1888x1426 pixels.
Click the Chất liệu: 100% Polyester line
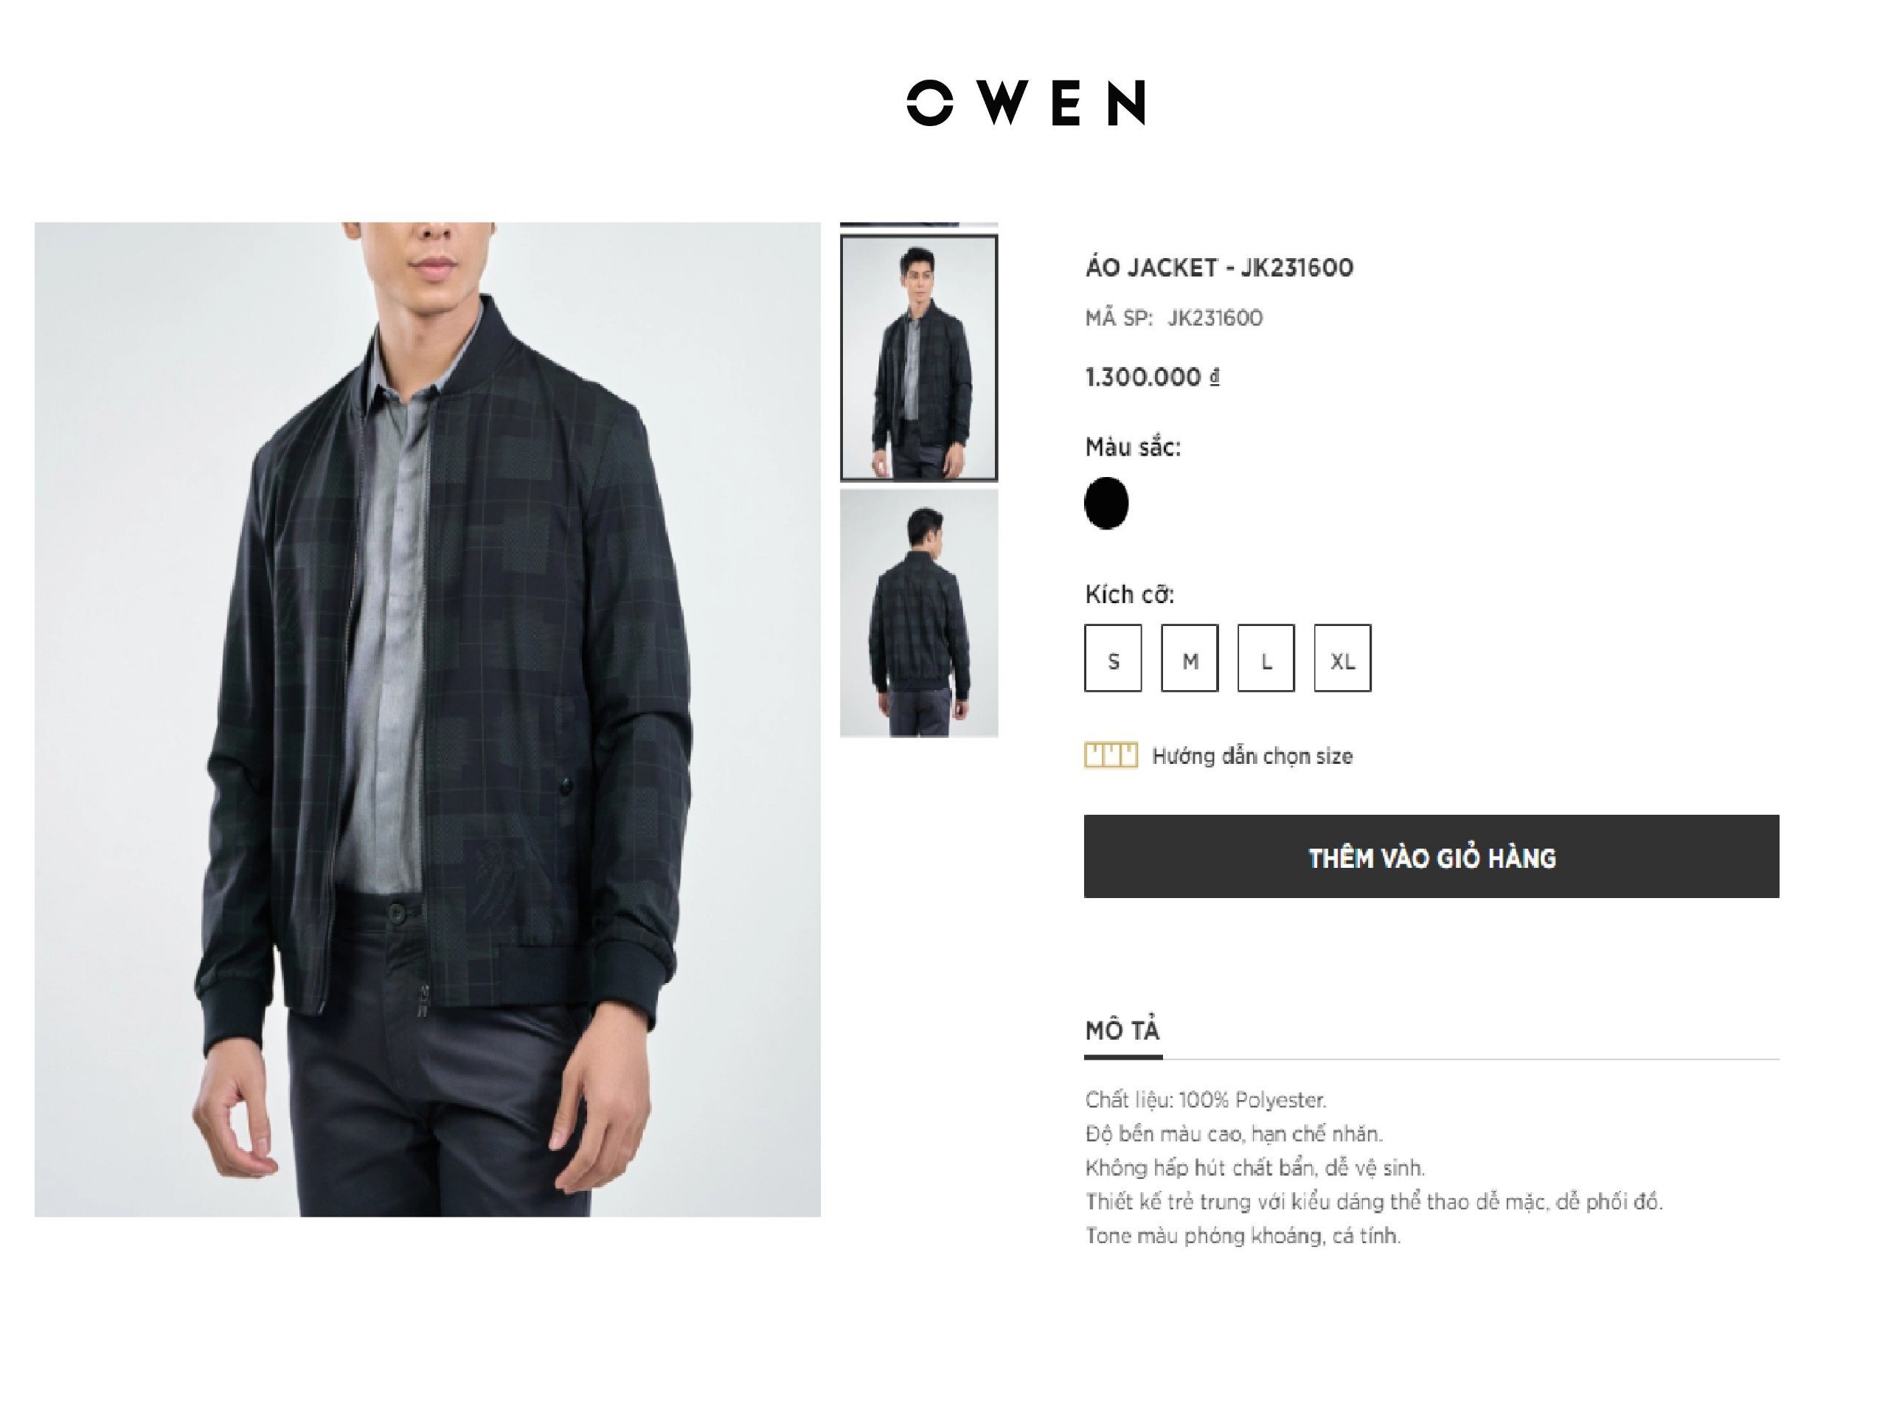coord(1205,1099)
